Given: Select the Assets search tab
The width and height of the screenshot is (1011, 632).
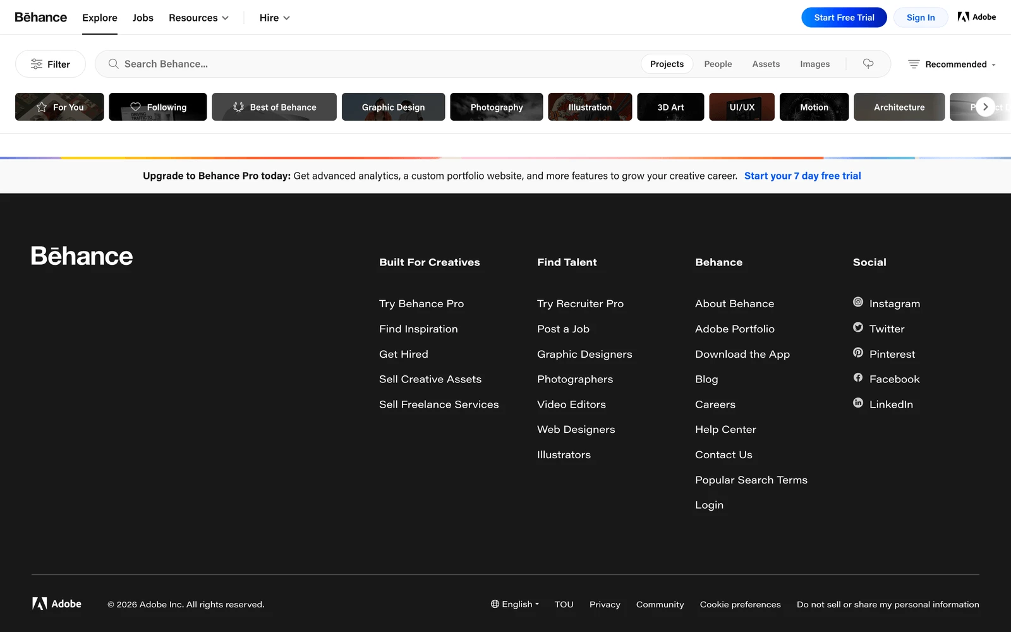Looking at the screenshot, I should click(x=766, y=64).
